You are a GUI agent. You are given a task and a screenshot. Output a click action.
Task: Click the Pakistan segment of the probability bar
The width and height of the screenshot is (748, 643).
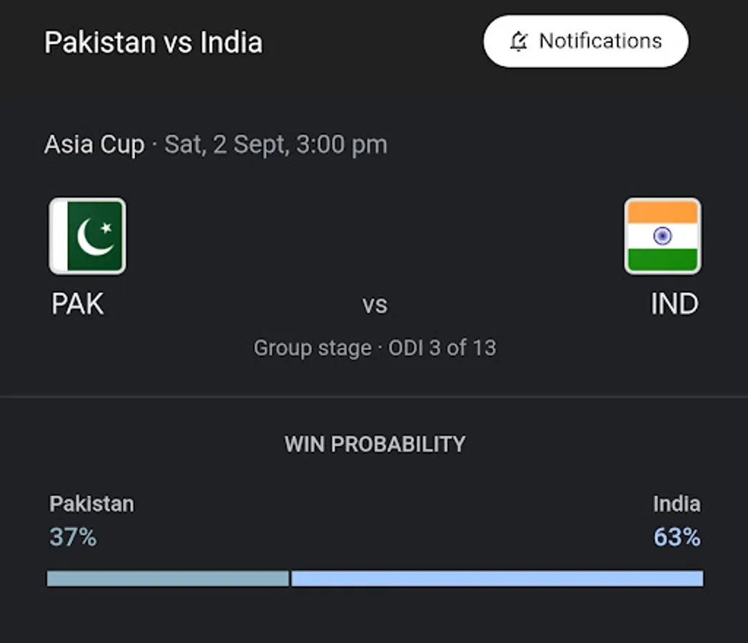[168, 578]
